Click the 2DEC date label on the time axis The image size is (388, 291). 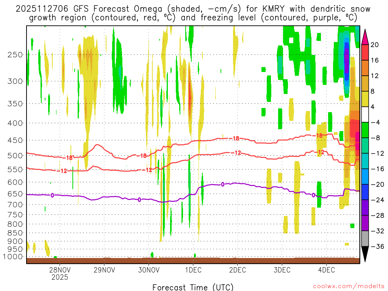coord(237,270)
